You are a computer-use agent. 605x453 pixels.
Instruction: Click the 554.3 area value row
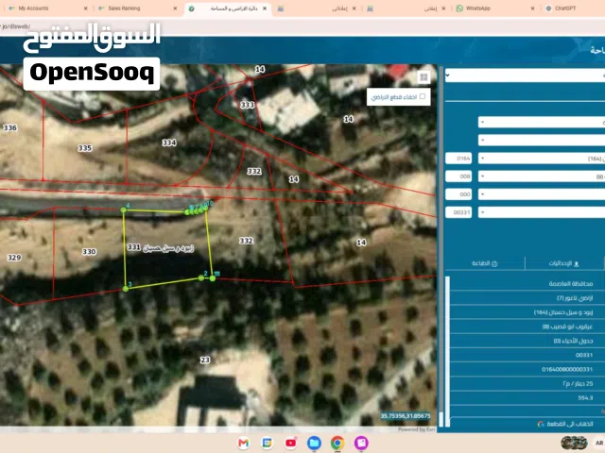click(x=527, y=397)
